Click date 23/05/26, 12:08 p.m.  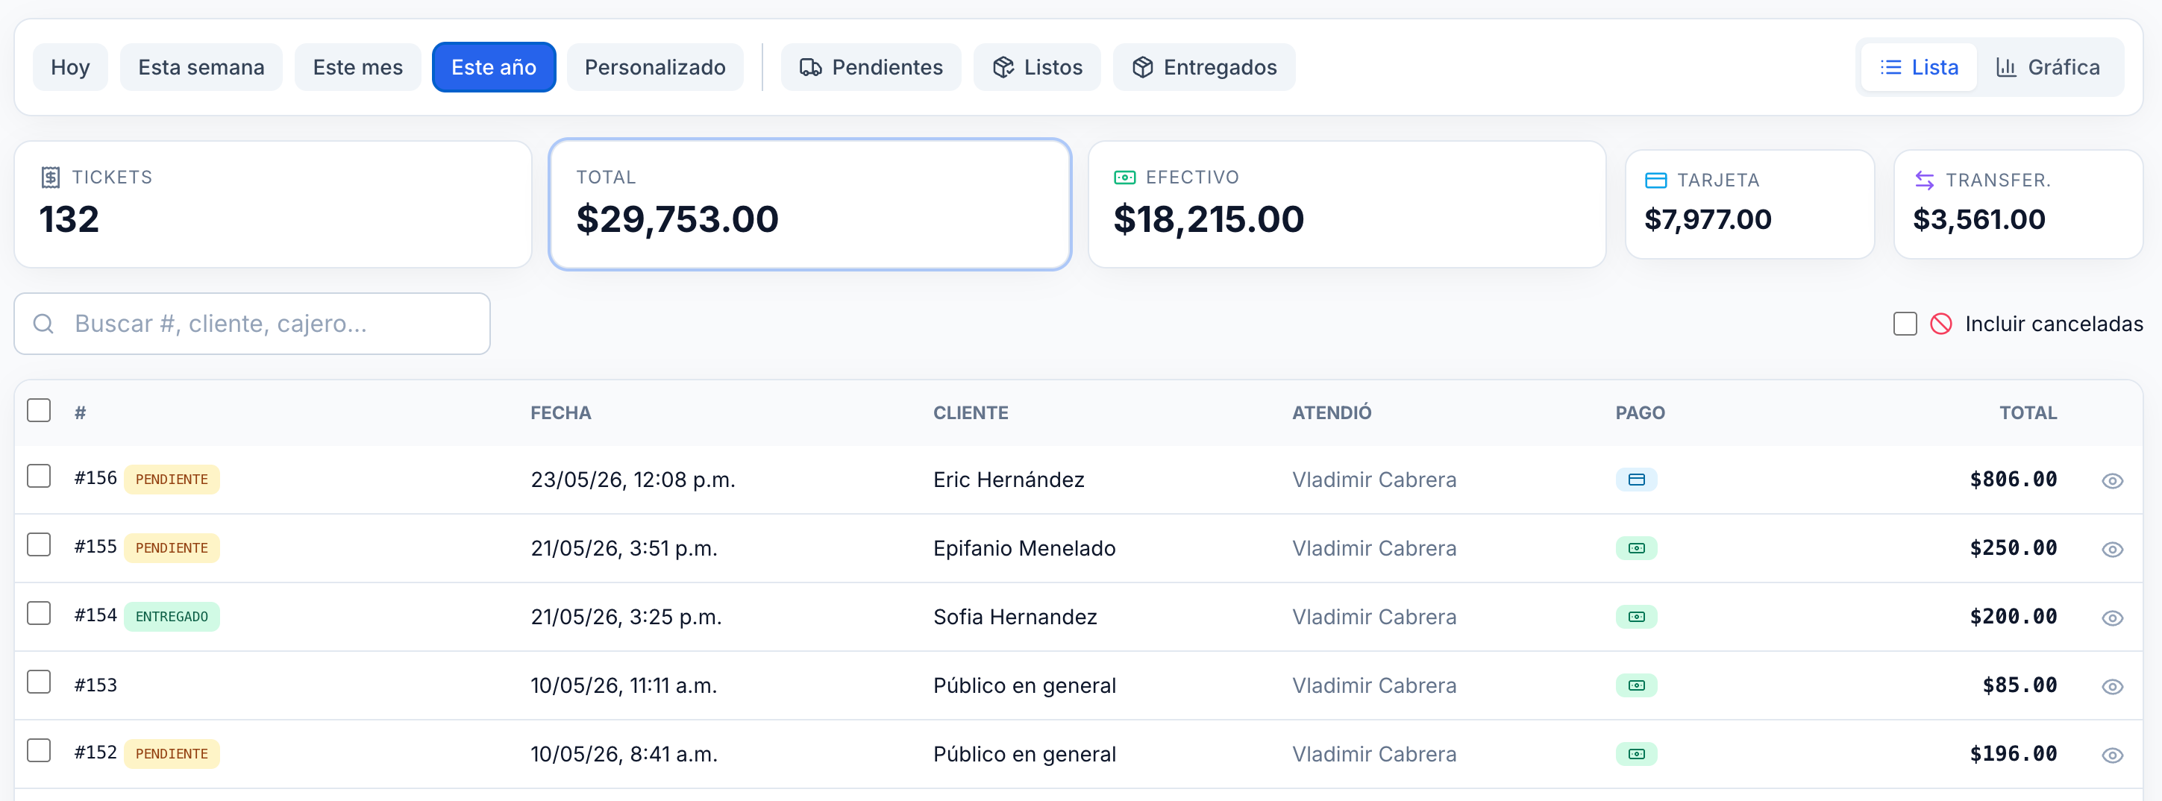click(633, 480)
